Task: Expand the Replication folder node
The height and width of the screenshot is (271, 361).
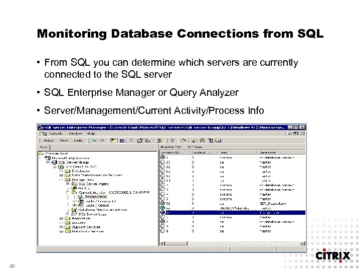Action: (61, 218)
